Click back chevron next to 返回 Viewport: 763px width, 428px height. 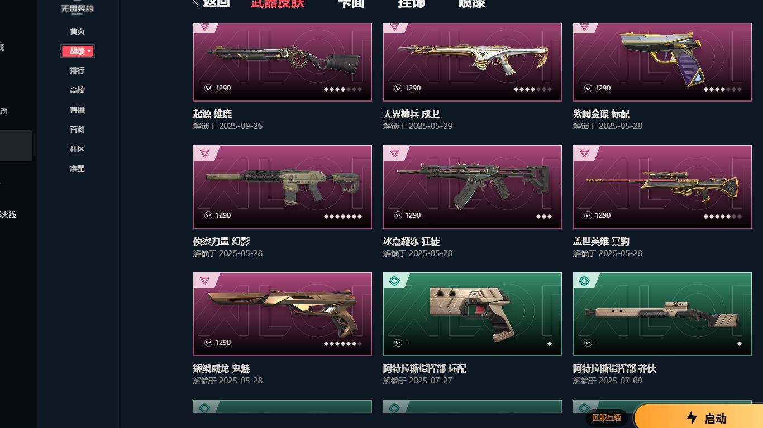[195, 3]
